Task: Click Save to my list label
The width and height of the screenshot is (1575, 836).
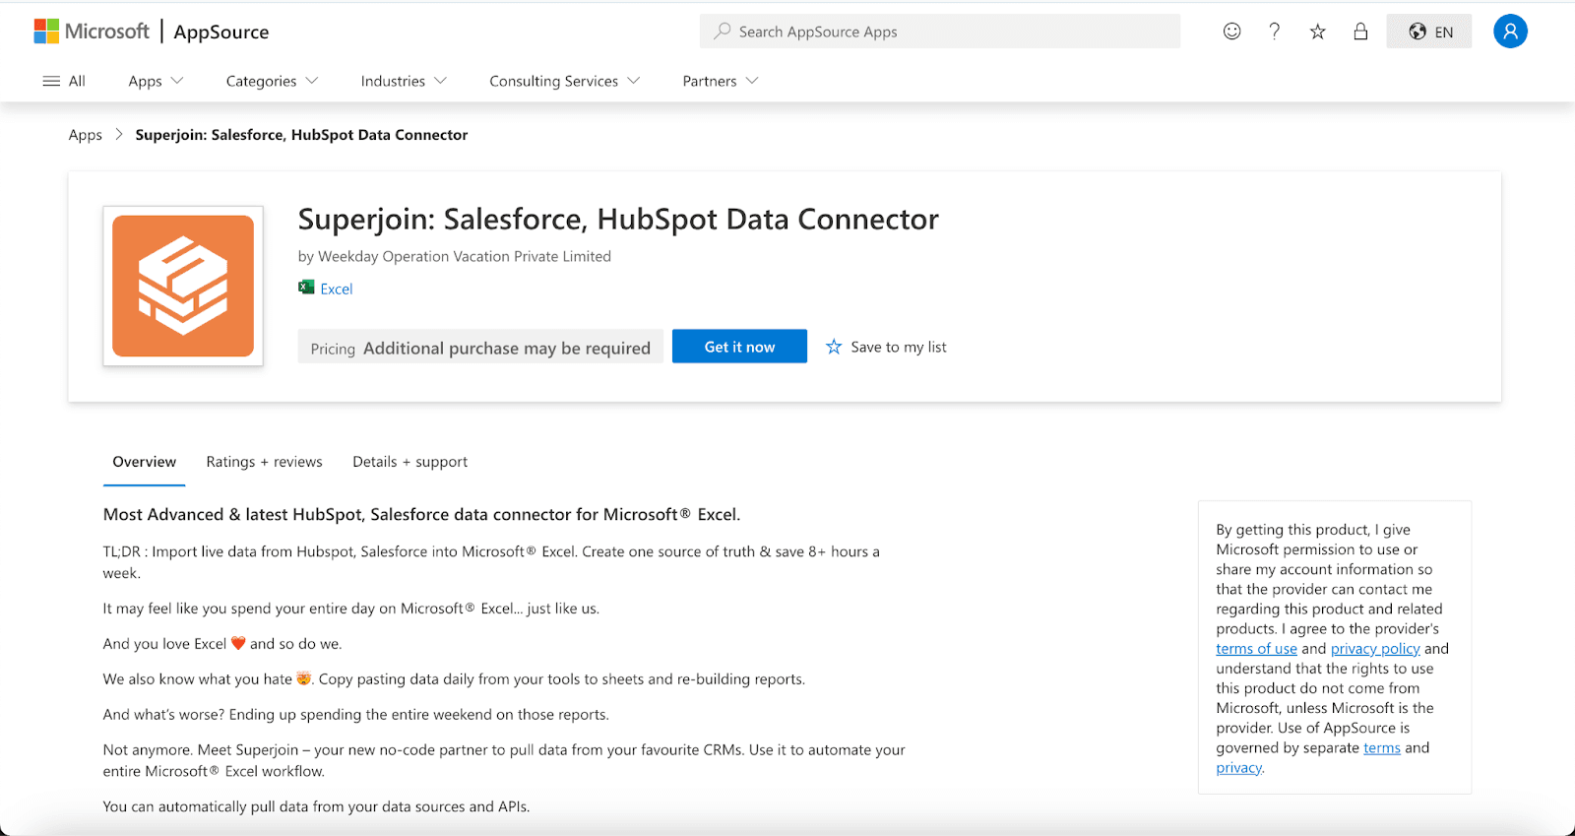Action: pos(899,347)
